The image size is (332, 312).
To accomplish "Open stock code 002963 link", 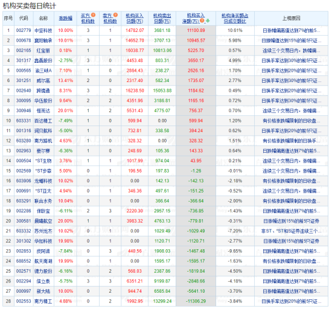I will point(24,151).
